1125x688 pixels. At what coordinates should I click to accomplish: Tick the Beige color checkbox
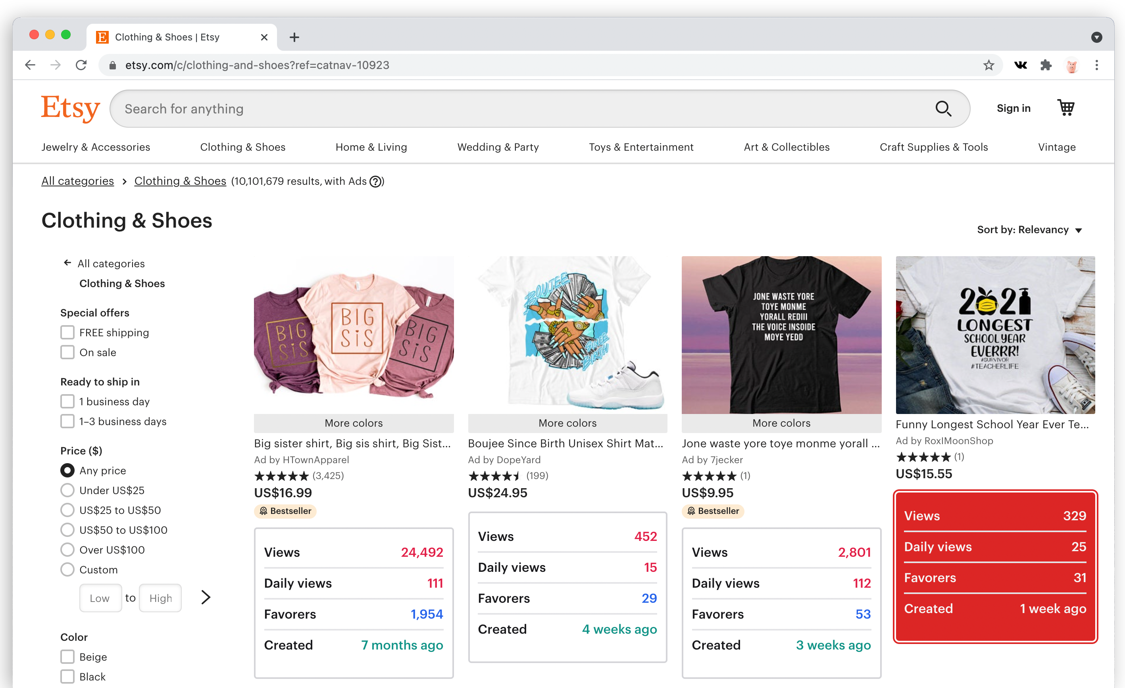(x=67, y=657)
